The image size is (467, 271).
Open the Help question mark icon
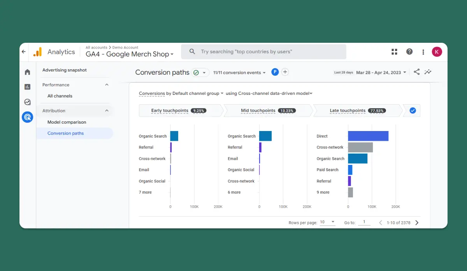click(409, 52)
